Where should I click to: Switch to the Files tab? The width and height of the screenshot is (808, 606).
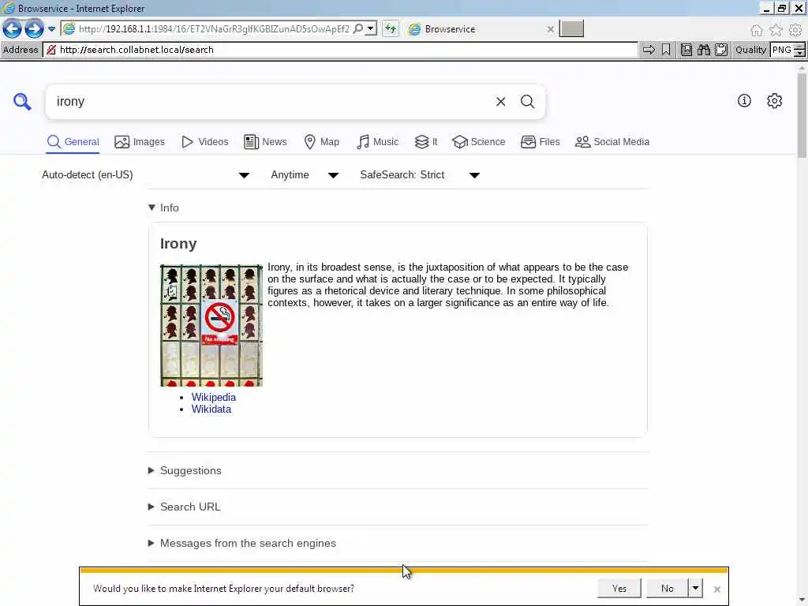[x=540, y=142]
